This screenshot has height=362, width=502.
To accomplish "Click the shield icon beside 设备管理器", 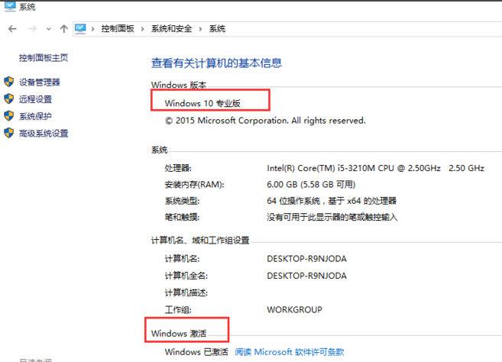I will point(9,82).
